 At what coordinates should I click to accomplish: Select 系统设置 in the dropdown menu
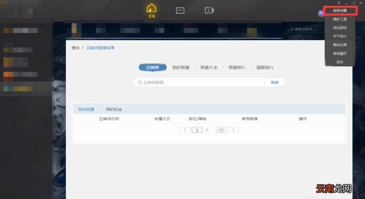pos(340,11)
